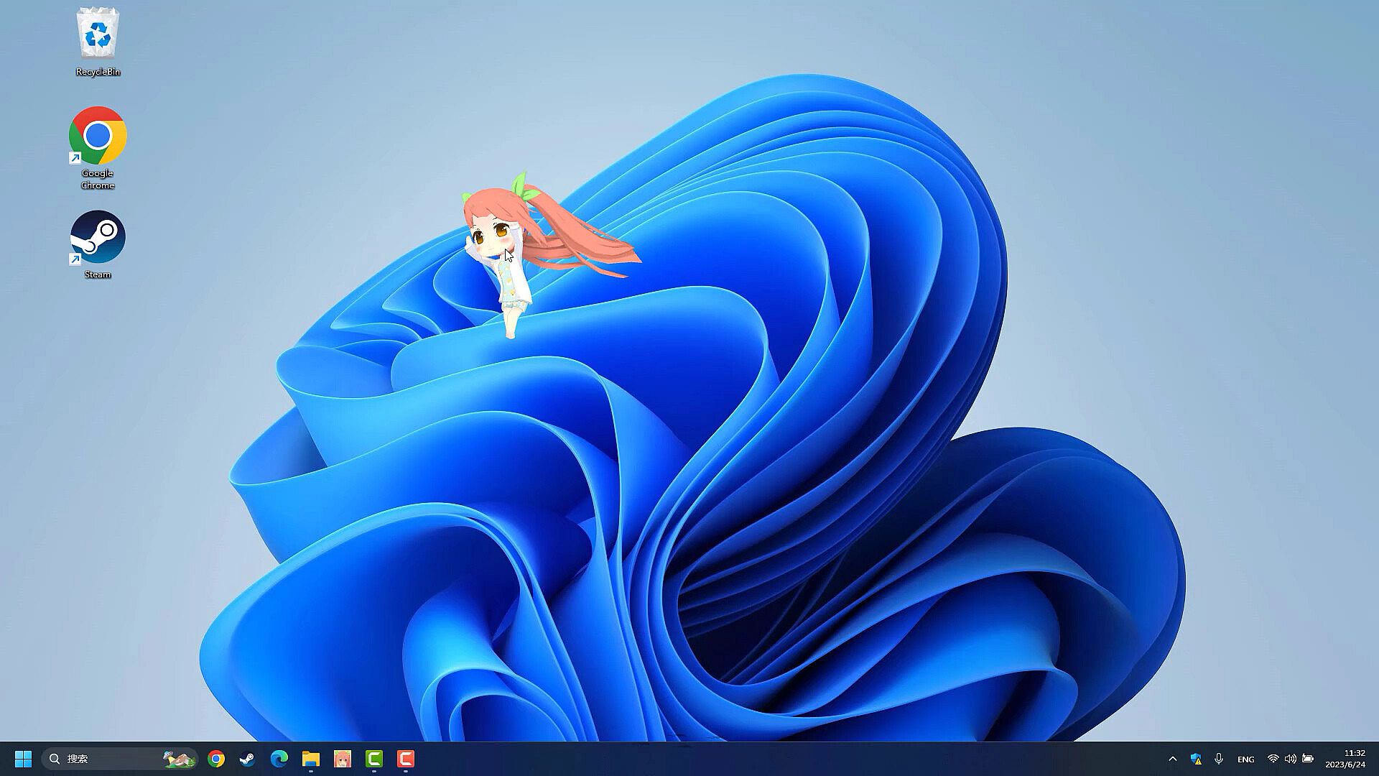Expand the hidden system tray icons
This screenshot has width=1379, height=776.
coord(1173,759)
